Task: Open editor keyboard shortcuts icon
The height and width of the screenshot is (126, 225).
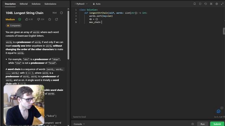Action: pos(211,4)
